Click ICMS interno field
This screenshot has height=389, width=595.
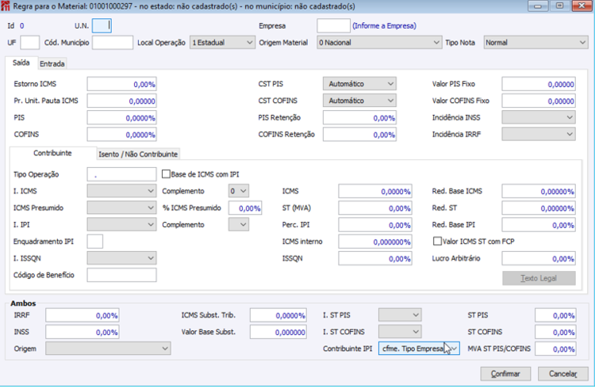coord(375,242)
